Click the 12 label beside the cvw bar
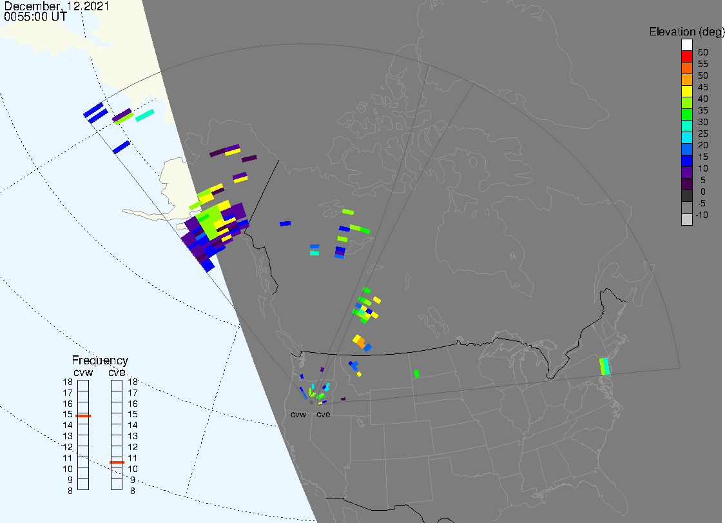 click(68, 447)
